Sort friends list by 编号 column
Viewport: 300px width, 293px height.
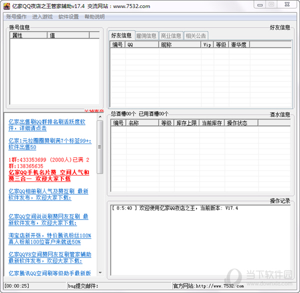pos(117,44)
